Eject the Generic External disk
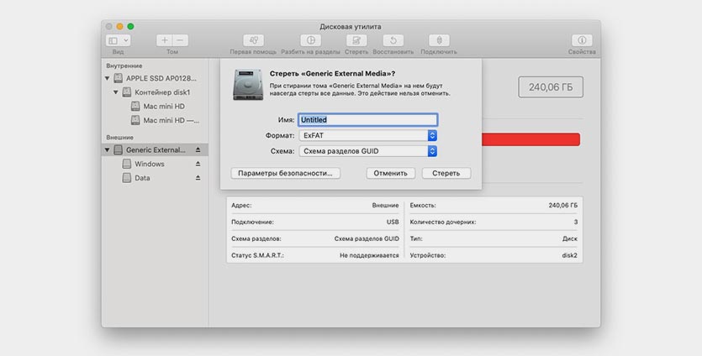The image size is (702, 356). (198, 150)
